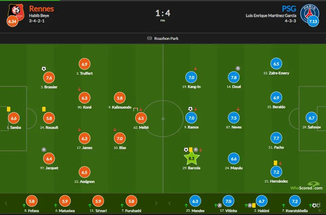Click Samba's 6.6 goalkeeper rating circle
The width and height of the screenshot is (326, 215).
coord(14,118)
